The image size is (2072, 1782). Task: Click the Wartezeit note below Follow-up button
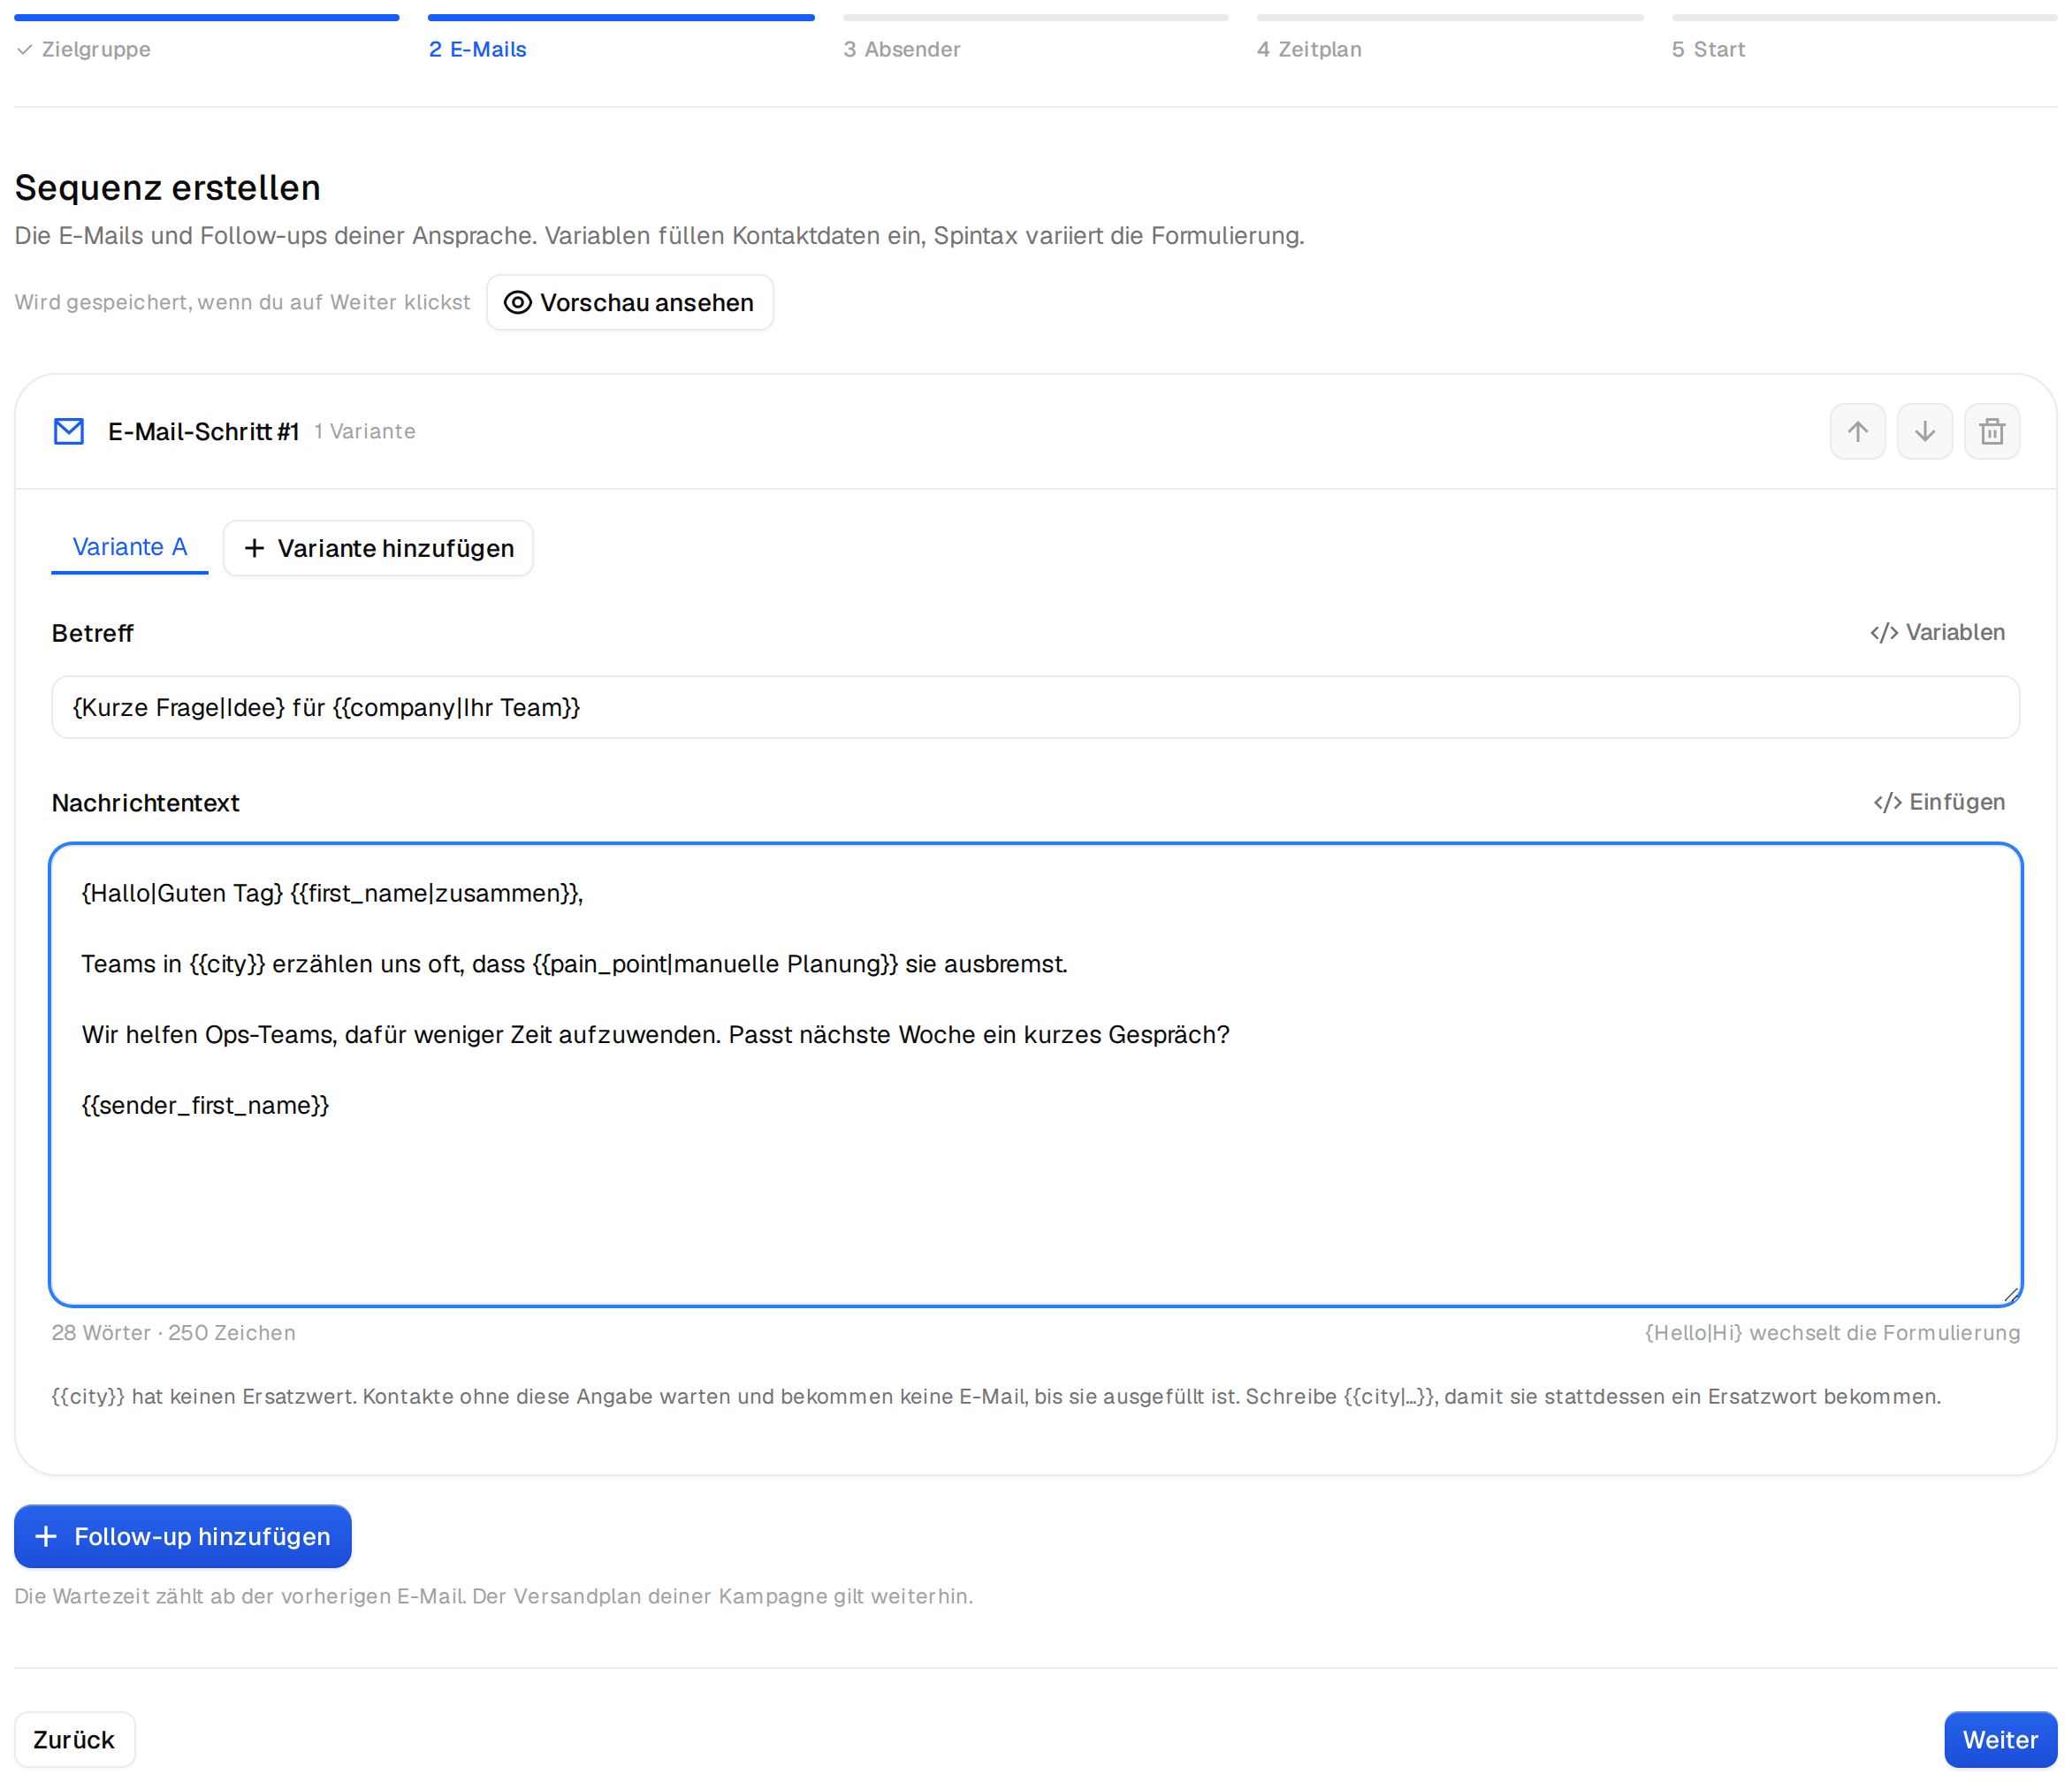(x=494, y=1596)
